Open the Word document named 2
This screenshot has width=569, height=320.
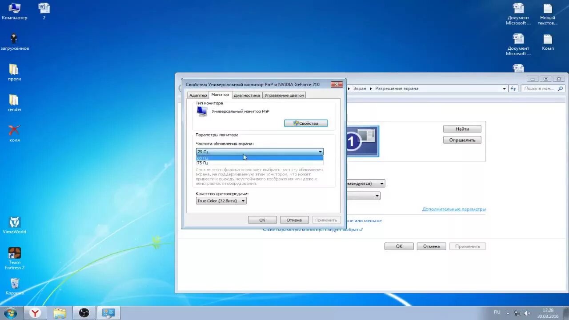(44, 11)
